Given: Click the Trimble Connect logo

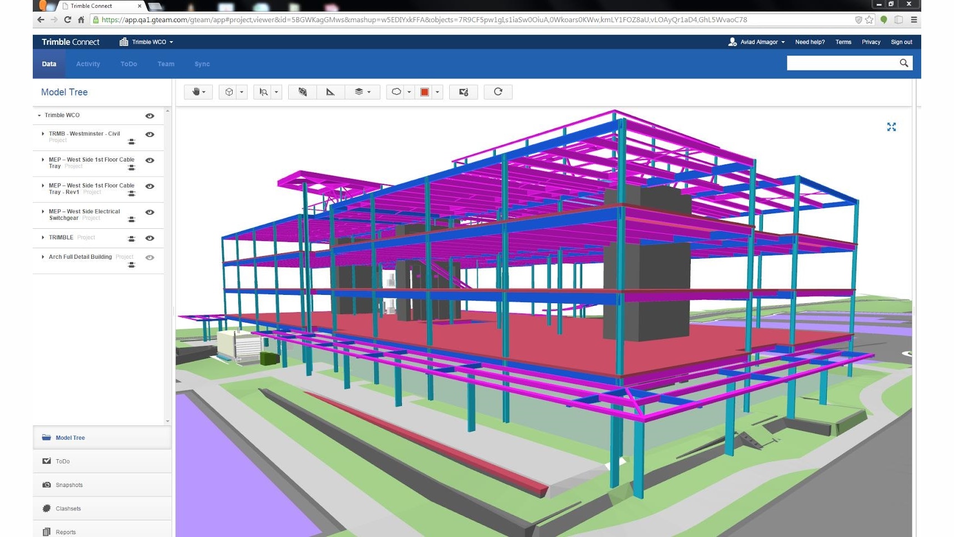Looking at the screenshot, I should pos(71,42).
